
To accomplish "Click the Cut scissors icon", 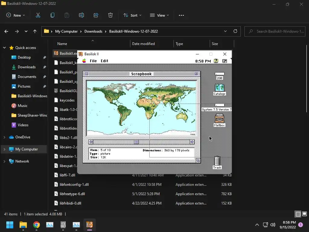I will coord(38,15).
